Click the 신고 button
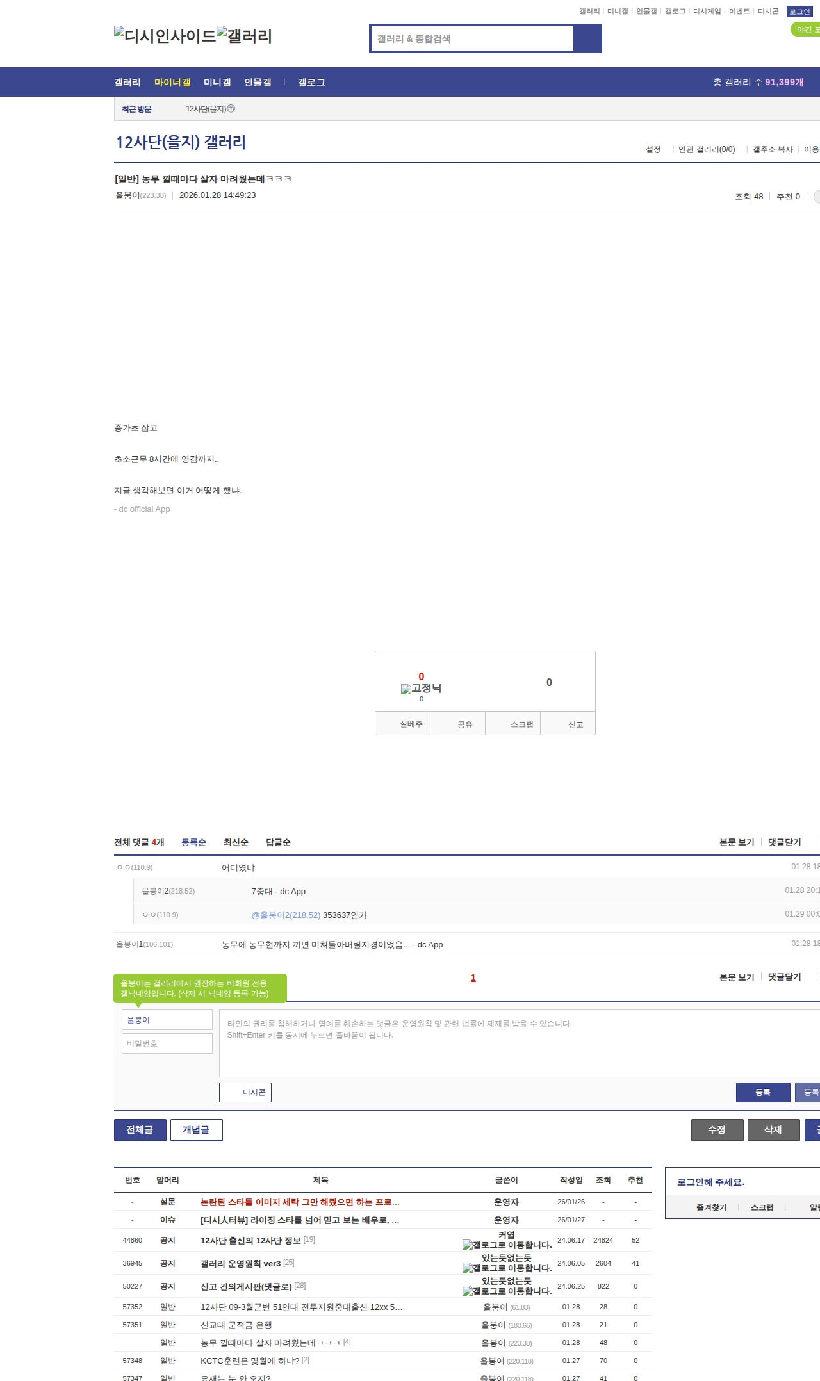 coord(568,724)
